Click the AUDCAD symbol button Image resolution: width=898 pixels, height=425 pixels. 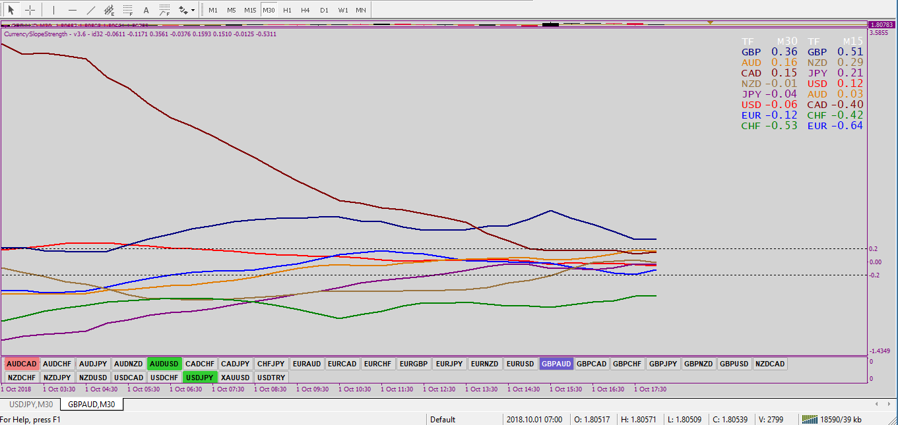pyautogui.click(x=22, y=364)
